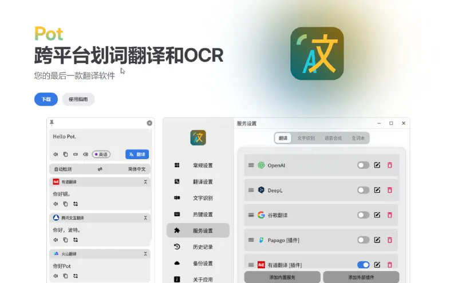Edit the 谷歌翻译 service configuration
The image size is (458, 283).
point(377,215)
